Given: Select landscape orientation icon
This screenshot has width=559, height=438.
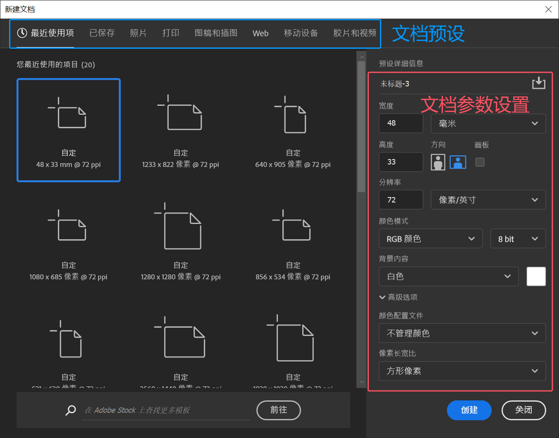Looking at the screenshot, I should [x=458, y=162].
